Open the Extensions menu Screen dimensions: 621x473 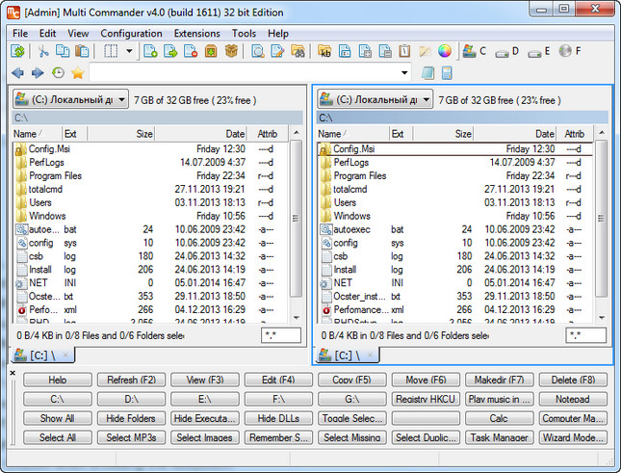click(x=196, y=34)
